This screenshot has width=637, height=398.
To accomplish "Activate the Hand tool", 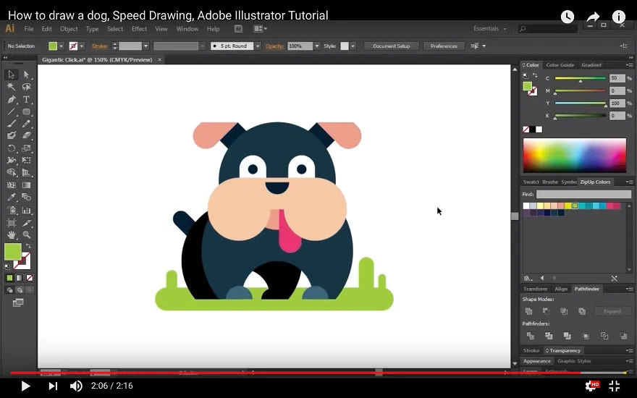I will point(12,234).
